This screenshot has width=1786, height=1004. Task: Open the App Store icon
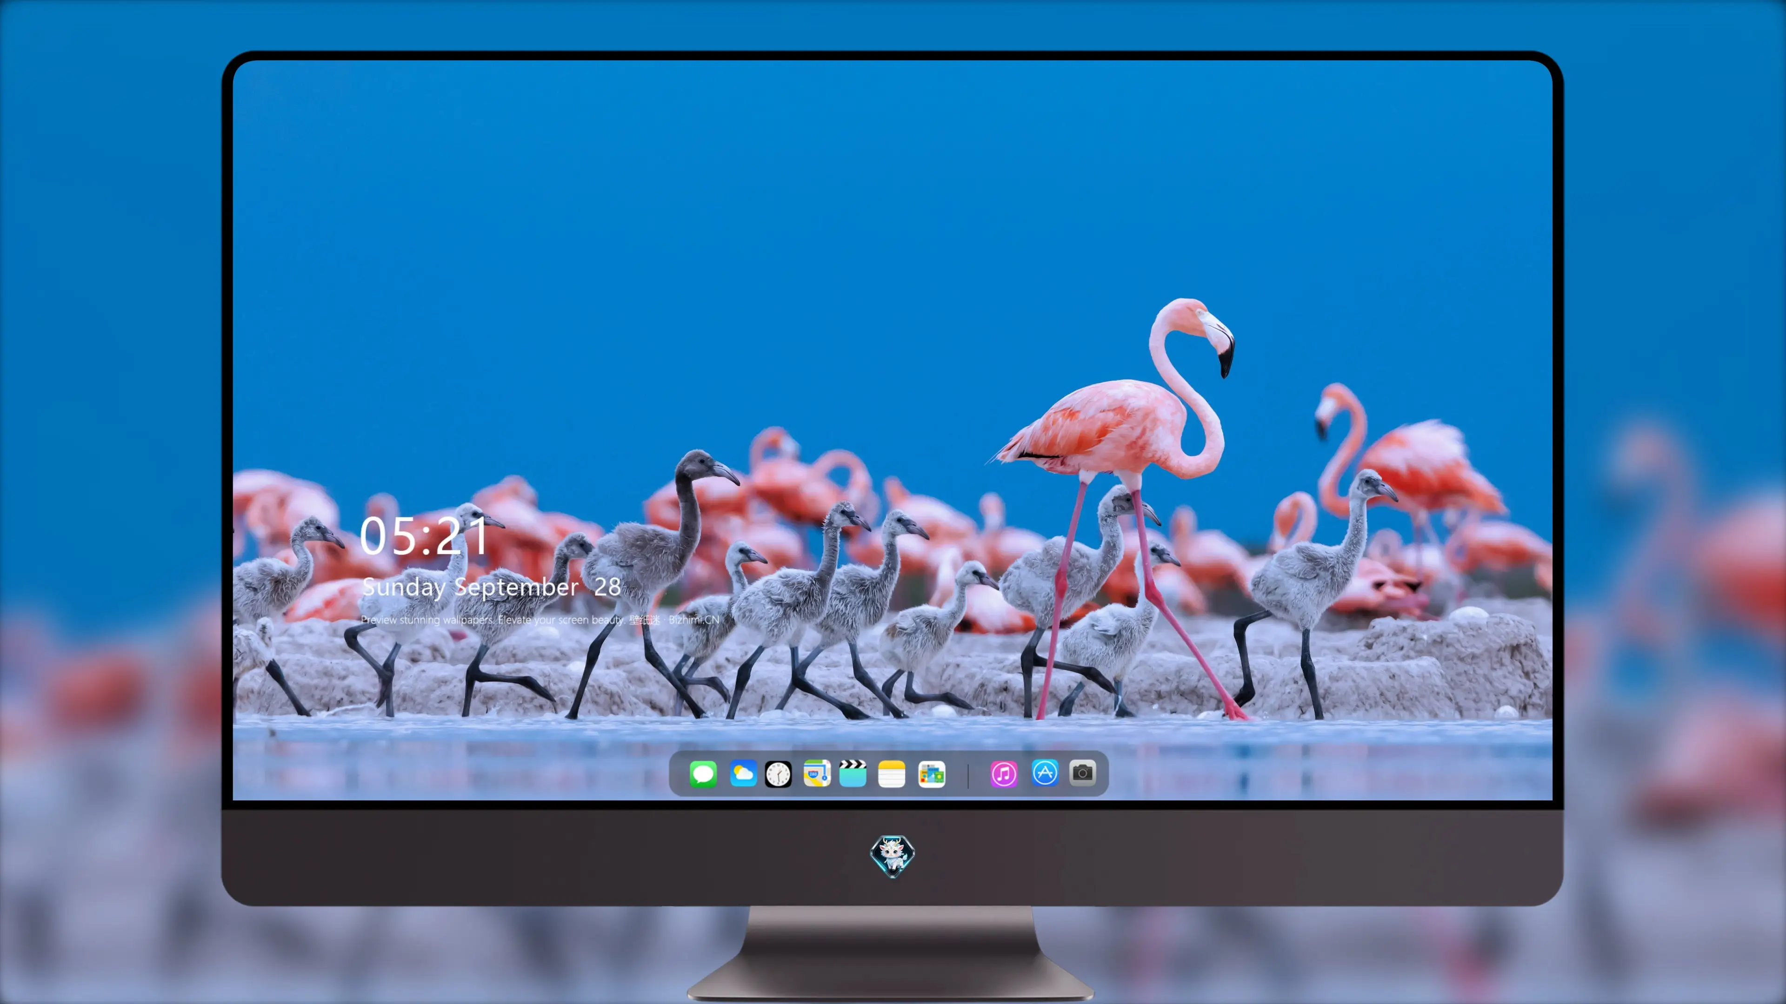coord(1045,773)
